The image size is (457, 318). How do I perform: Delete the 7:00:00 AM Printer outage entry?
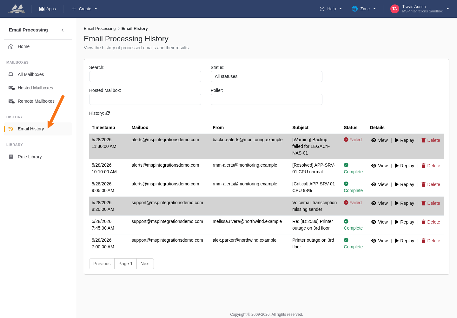pyautogui.click(x=431, y=241)
